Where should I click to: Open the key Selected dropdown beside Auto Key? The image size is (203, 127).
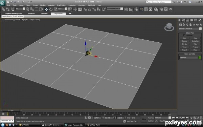163,118
